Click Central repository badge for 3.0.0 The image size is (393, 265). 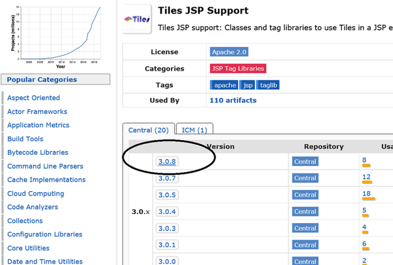[x=305, y=261]
